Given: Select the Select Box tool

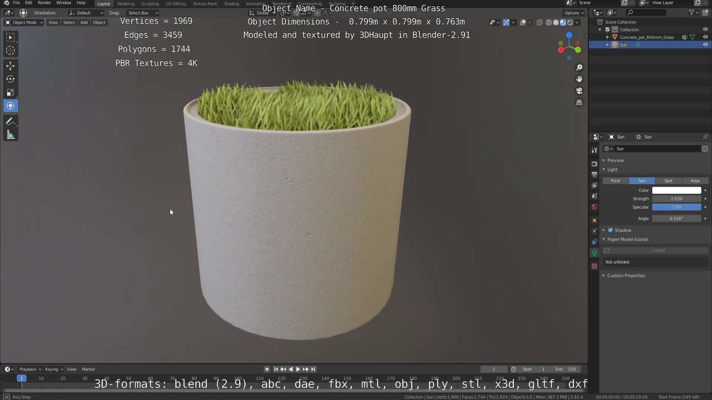Looking at the screenshot, I should (10, 37).
